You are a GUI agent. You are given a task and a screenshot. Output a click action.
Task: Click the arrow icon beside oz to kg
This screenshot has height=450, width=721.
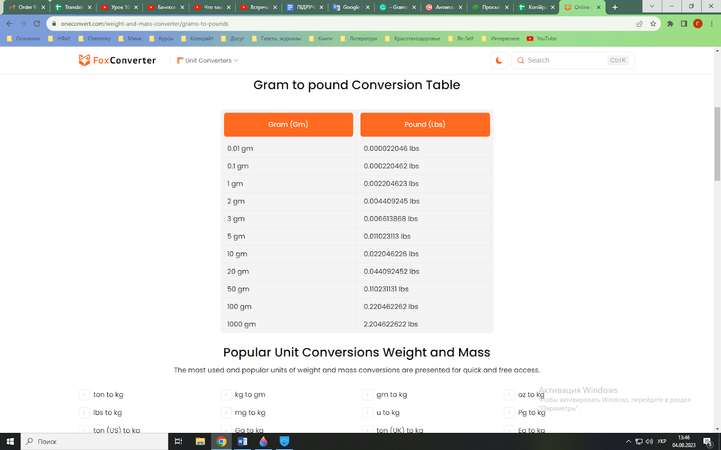click(x=509, y=395)
